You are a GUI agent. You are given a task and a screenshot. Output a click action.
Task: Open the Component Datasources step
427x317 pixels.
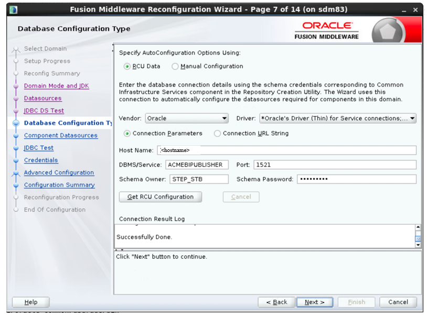(x=61, y=135)
